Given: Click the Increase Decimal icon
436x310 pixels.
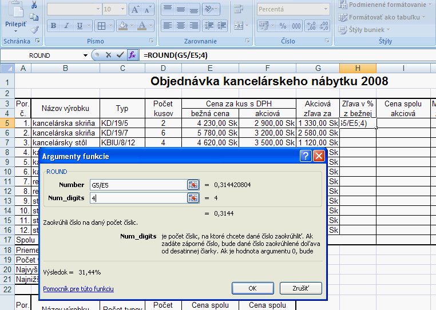Looking at the screenshot, I should point(311,26).
